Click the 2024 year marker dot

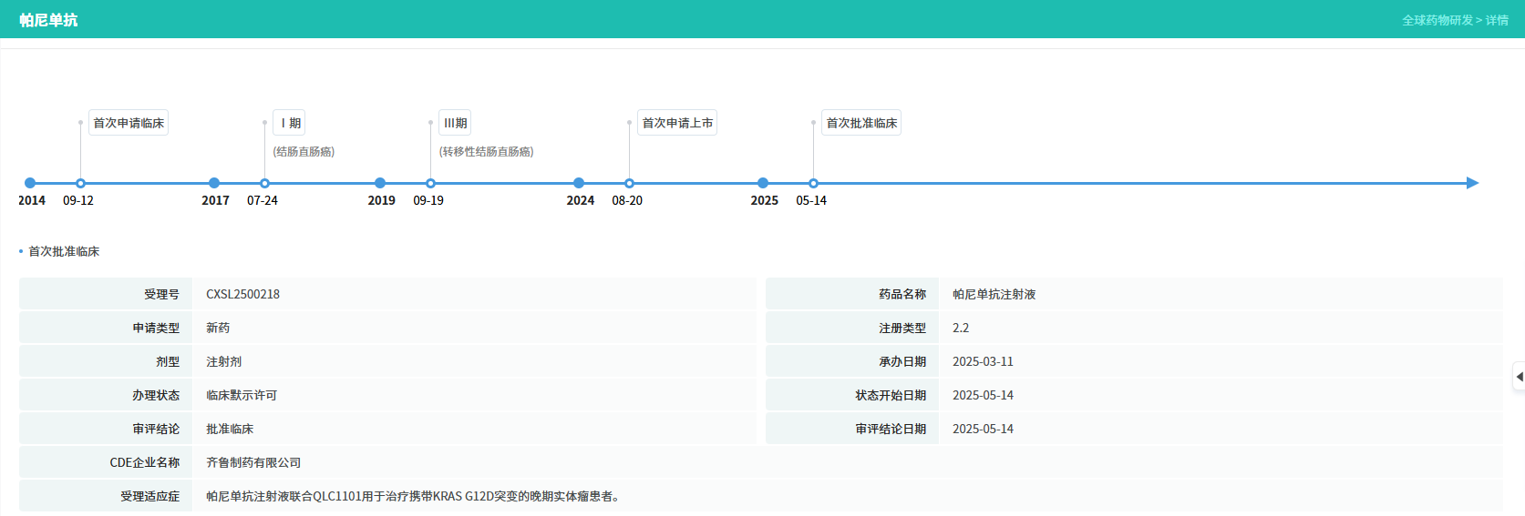[579, 183]
